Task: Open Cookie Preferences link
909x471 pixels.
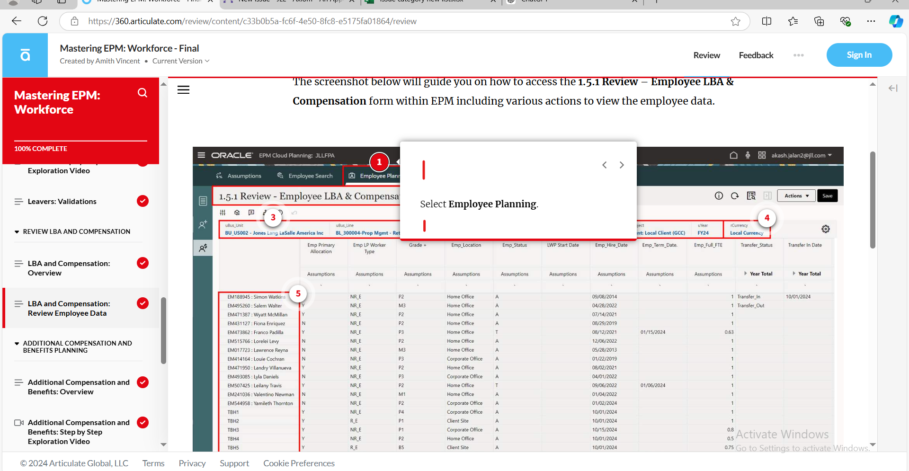Action: click(x=299, y=463)
